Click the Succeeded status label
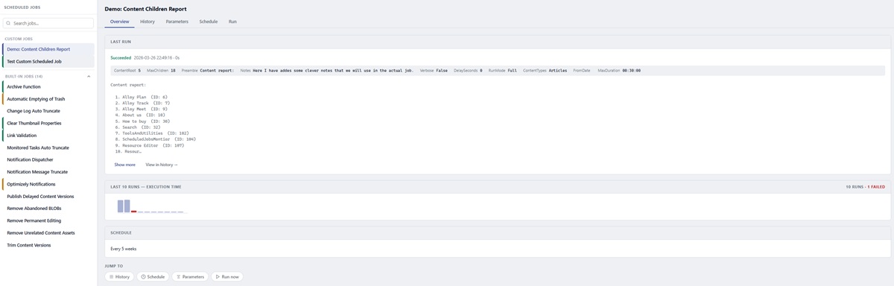 121,57
